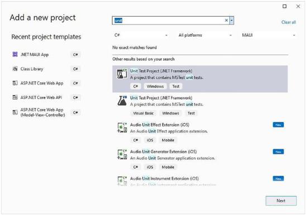Clear the search box with the X
Image resolution: width=306 pixels, height=215 pixels.
[226, 20]
